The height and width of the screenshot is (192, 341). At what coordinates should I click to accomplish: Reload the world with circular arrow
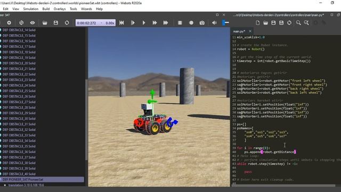point(67,22)
